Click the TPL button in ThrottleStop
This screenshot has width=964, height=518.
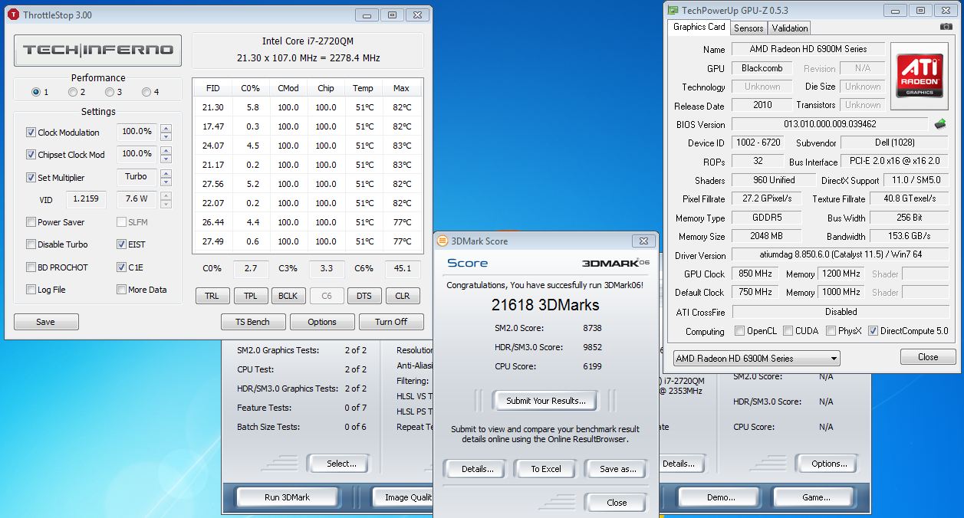pos(250,296)
